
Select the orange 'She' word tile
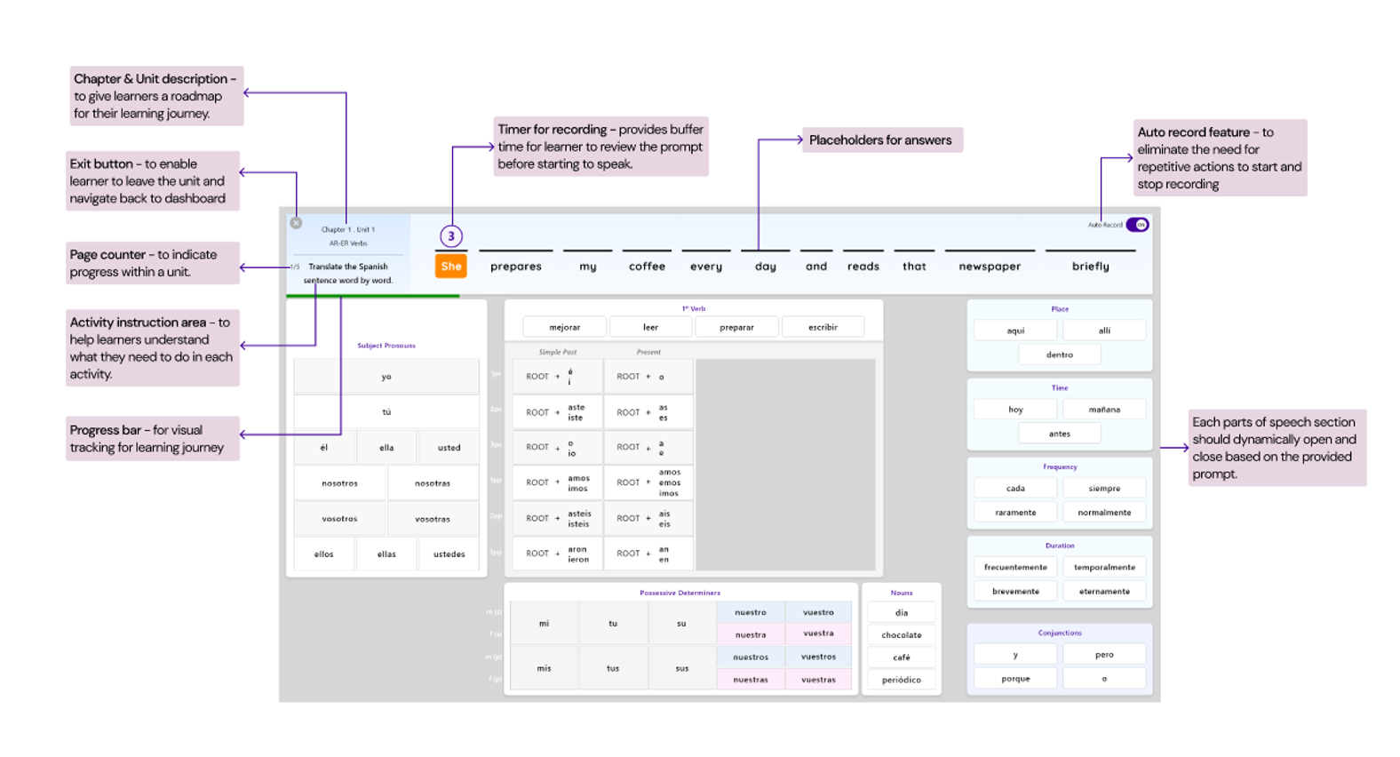(451, 266)
